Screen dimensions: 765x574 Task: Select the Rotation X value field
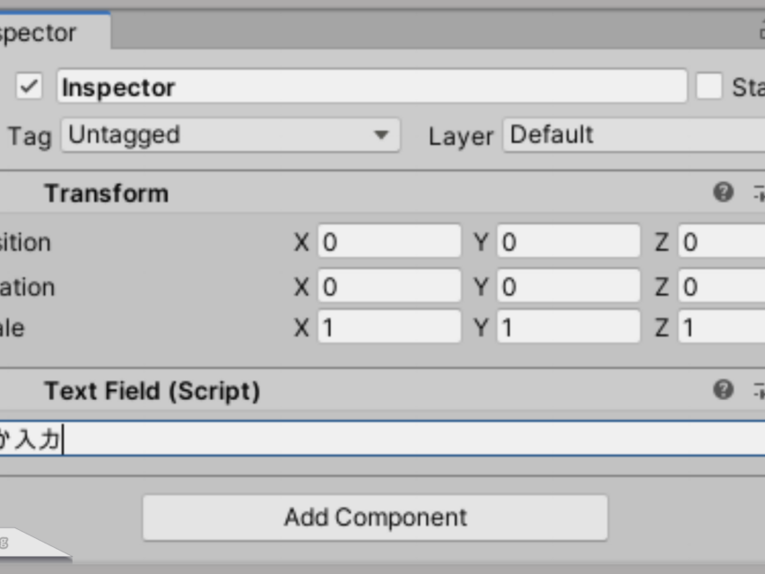click(389, 285)
